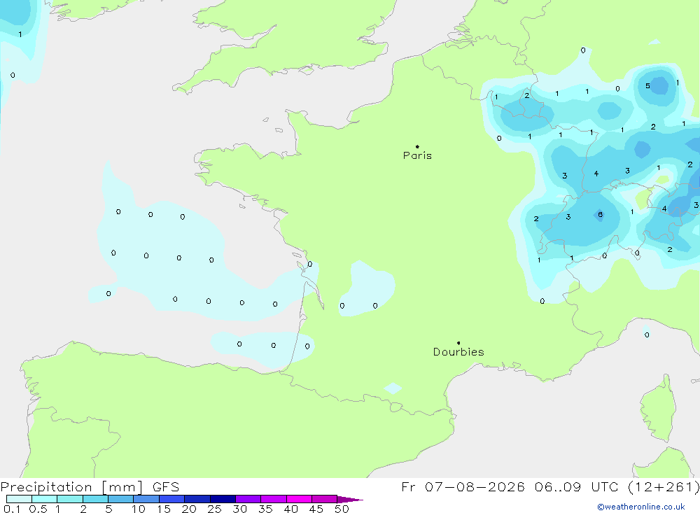Click the legend value '35'
This screenshot has height=513, width=700.
pos(265,509)
